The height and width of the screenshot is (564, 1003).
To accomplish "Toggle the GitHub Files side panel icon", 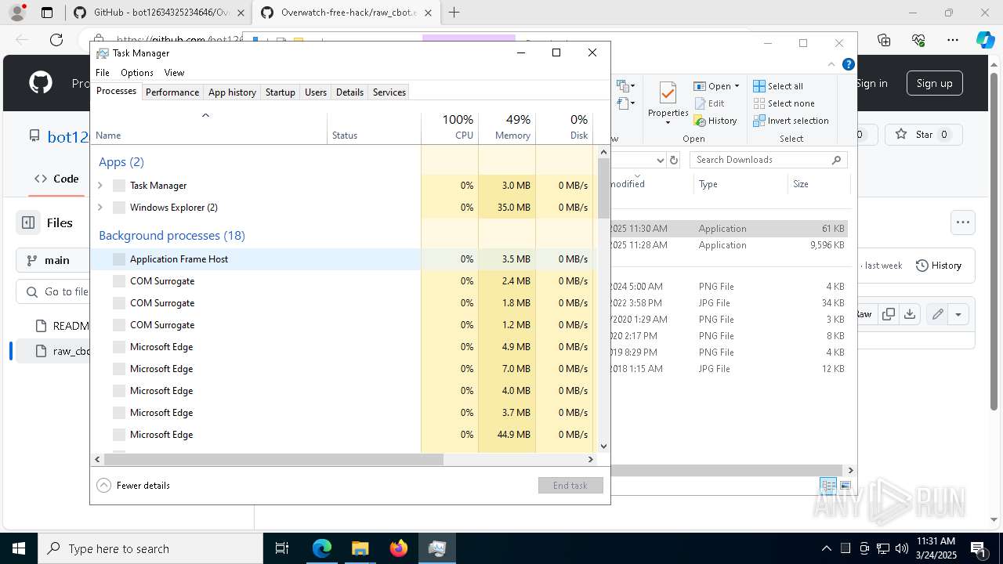I will [x=28, y=222].
